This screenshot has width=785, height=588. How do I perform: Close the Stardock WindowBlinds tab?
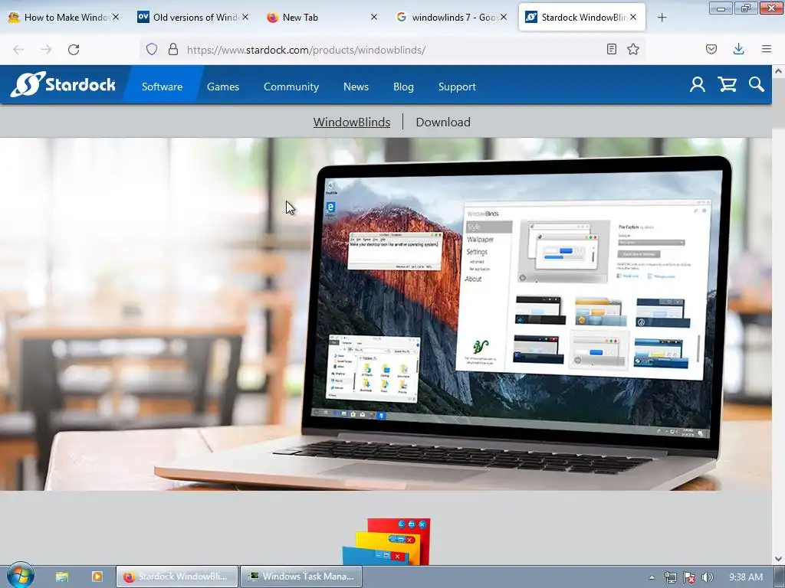(633, 17)
